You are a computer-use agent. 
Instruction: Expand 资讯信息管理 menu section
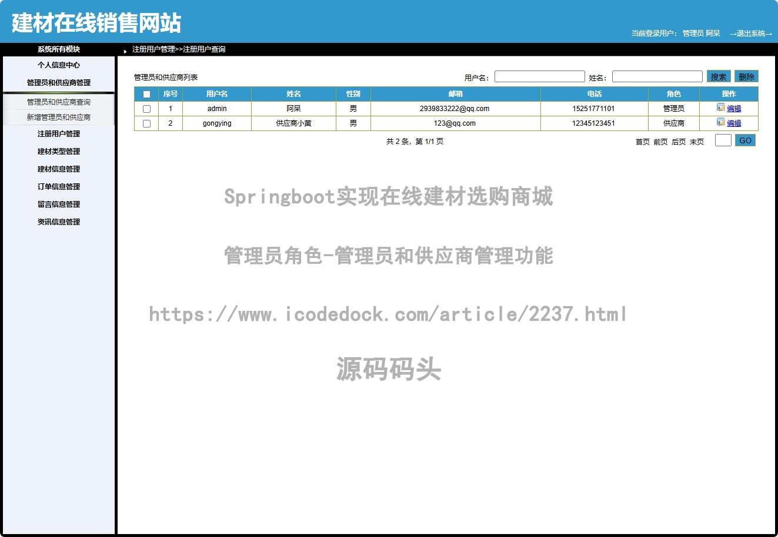pyautogui.click(x=59, y=222)
